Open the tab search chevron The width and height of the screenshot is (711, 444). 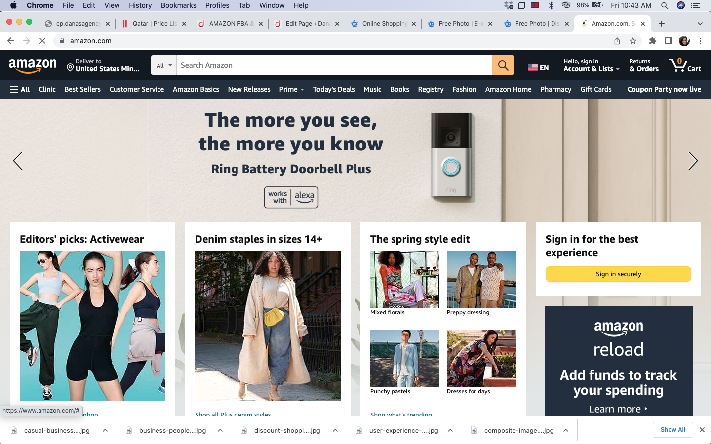pos(700,23)
